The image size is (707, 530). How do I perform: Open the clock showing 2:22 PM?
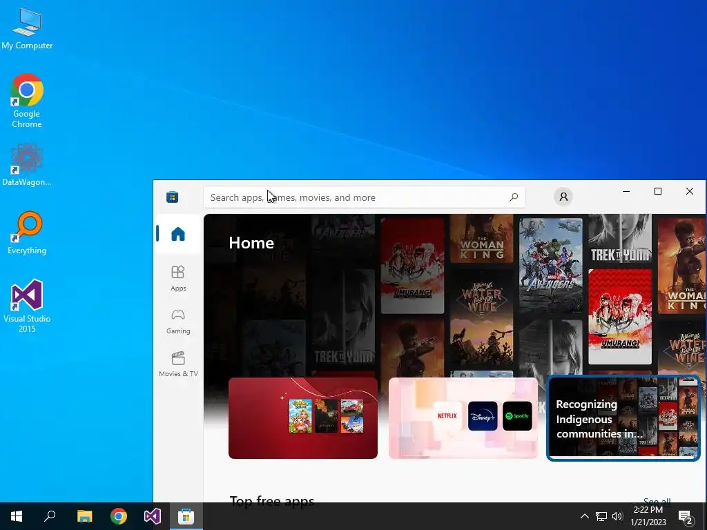pyautogui.click(x=648, y=516)
